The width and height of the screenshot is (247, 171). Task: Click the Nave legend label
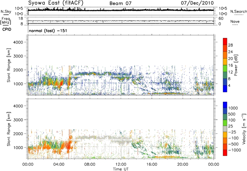(235, 21)
